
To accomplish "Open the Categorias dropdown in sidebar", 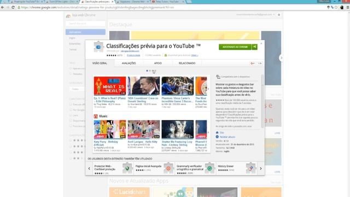I will [x=77, y=89].
